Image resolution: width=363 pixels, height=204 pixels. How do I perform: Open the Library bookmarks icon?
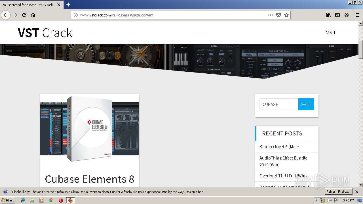328,15
